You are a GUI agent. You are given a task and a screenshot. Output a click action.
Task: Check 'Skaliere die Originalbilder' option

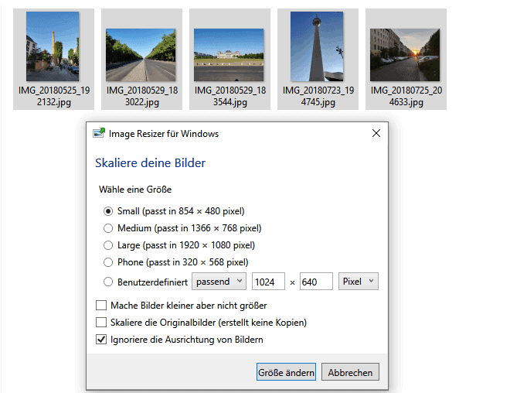[x=101, y=322]
